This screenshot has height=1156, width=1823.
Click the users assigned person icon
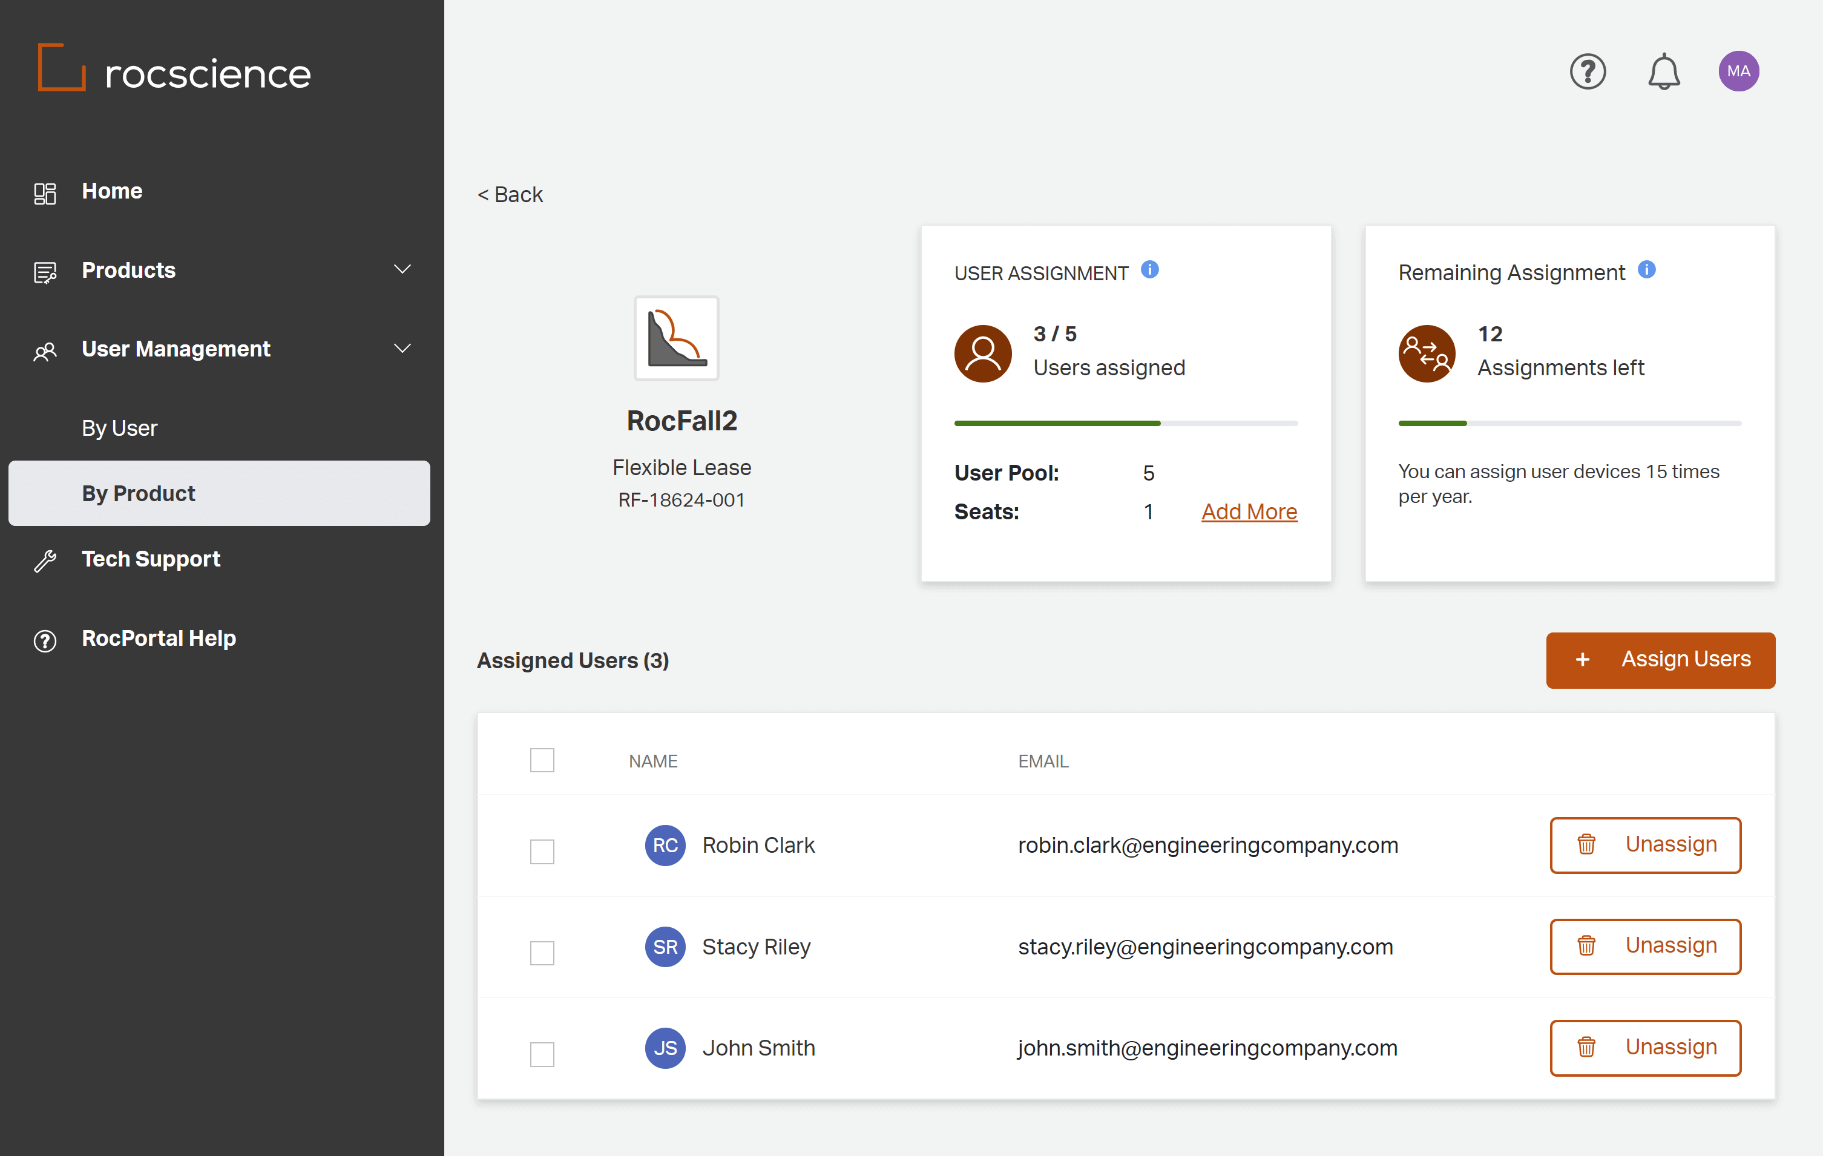coord(983,353)
